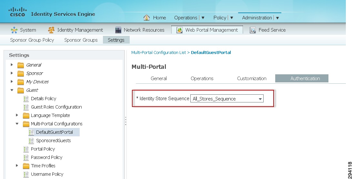
Task: Click the Password Policy list icon
Action: [26, 157]
